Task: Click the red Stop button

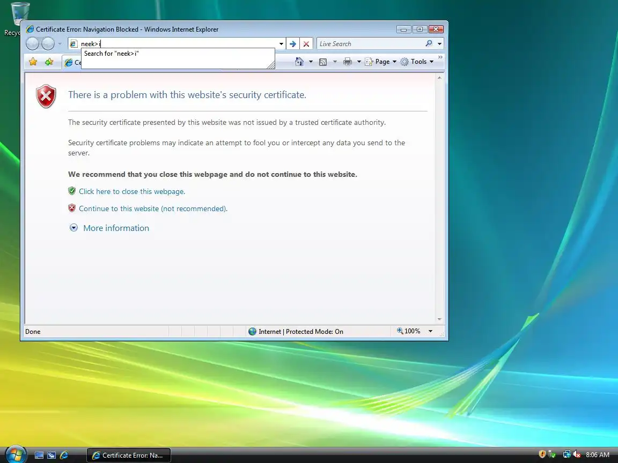Action: pyautogui.click(x=306, y=44)
